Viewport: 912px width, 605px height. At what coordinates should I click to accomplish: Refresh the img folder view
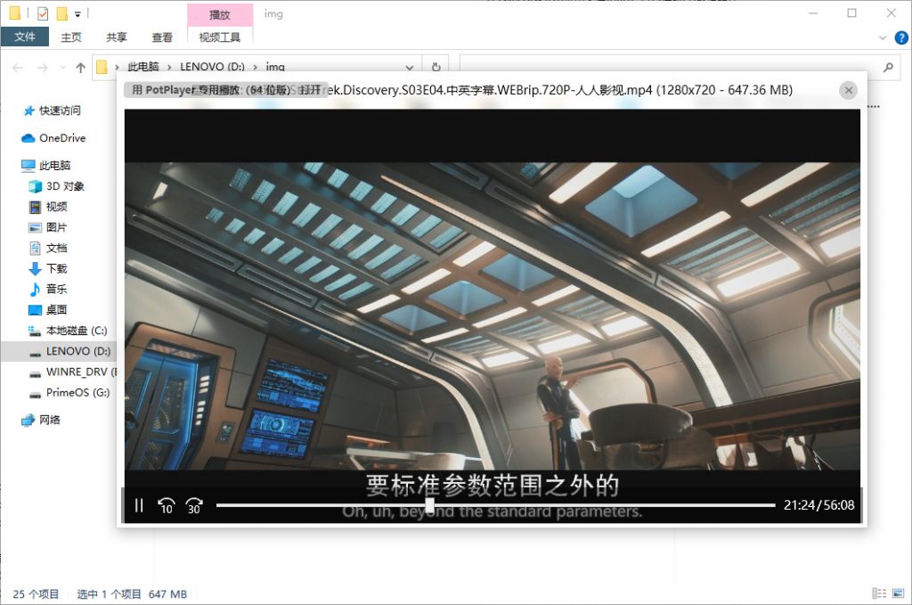436,67
